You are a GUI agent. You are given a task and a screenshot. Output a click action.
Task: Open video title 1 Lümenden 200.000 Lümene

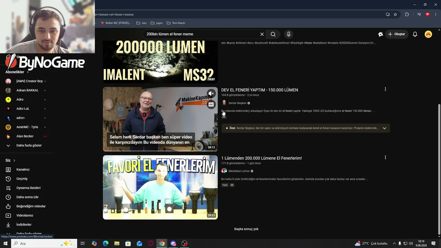[261, 158]
